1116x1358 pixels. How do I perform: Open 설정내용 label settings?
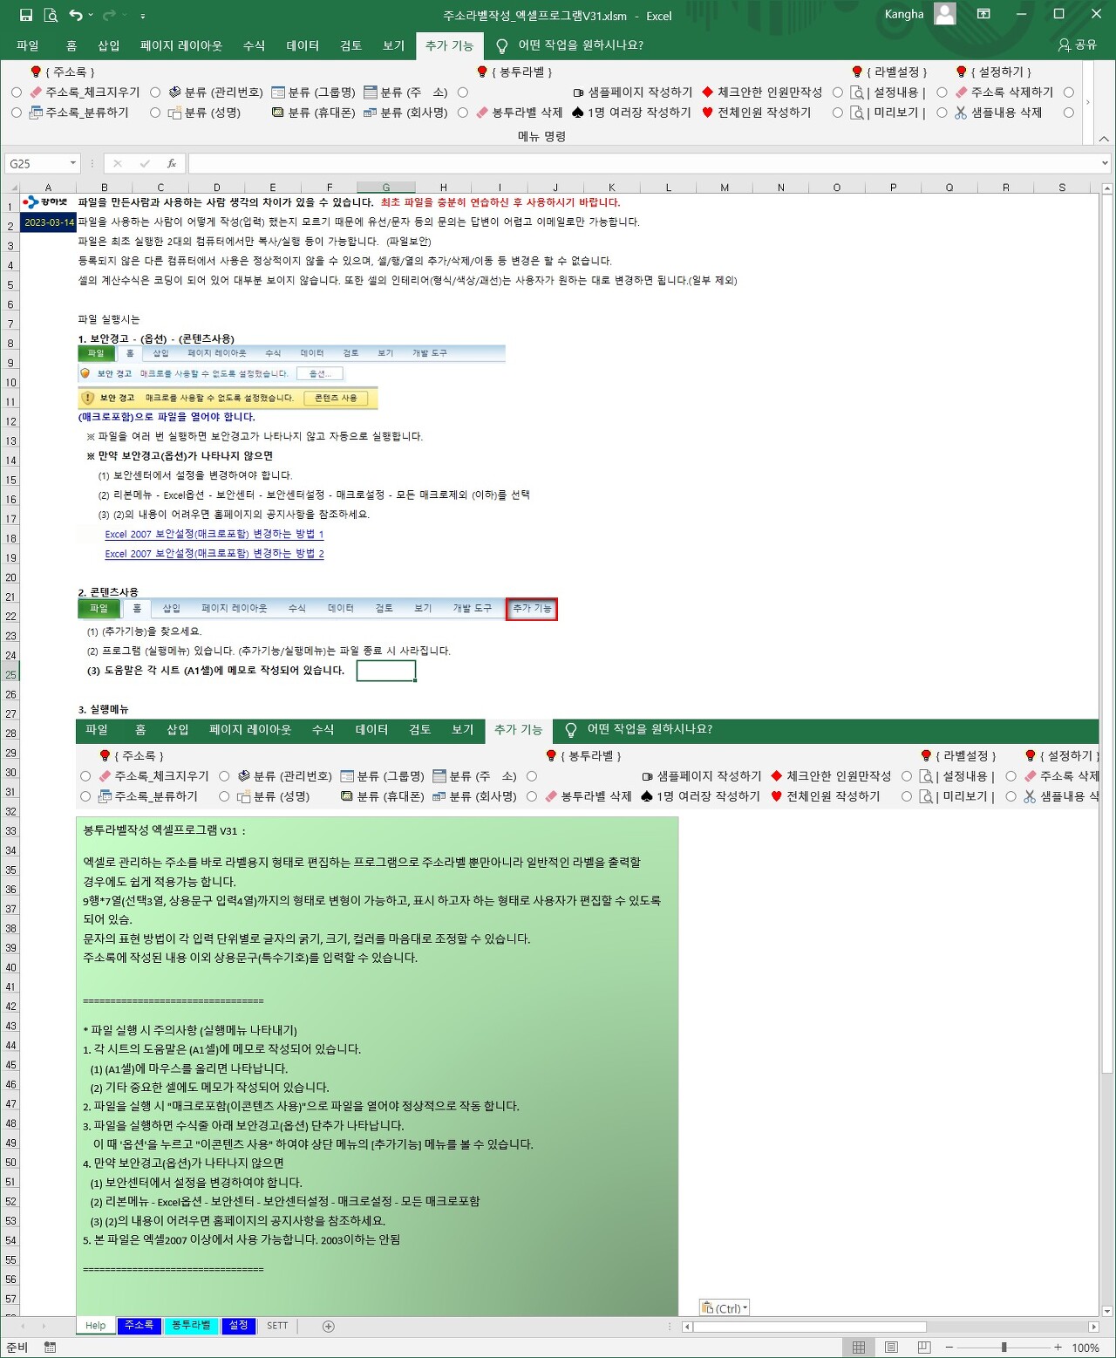[x=888, y=92]
